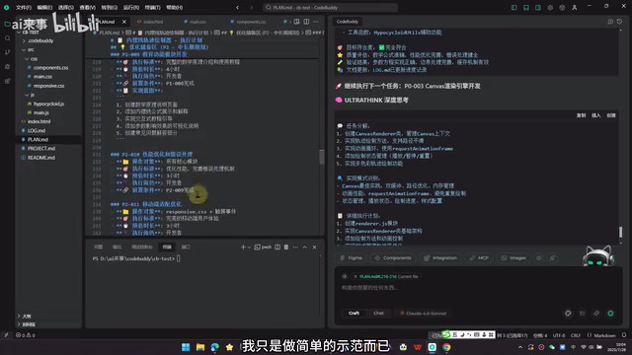This screenshot has height=355, width=632.
Task: Add a new terminal with plus icon
Action: point(243,248)
